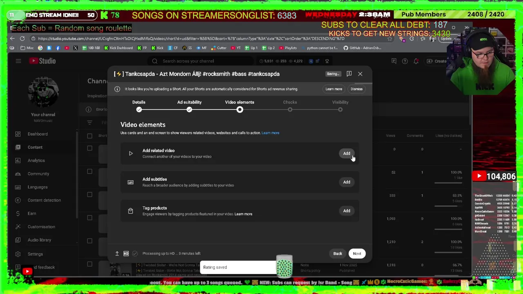
Task: Open Settings gear in sidebar
Action: (x=18, y=254)
